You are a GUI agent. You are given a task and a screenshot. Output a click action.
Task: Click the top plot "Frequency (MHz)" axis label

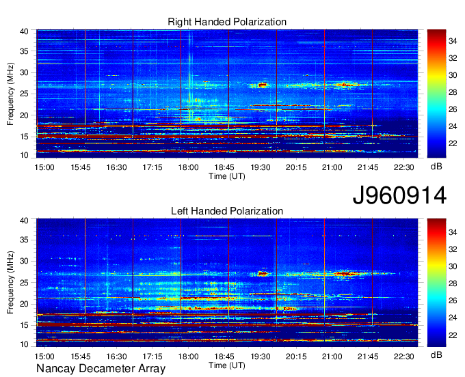[x=10, y=94]
